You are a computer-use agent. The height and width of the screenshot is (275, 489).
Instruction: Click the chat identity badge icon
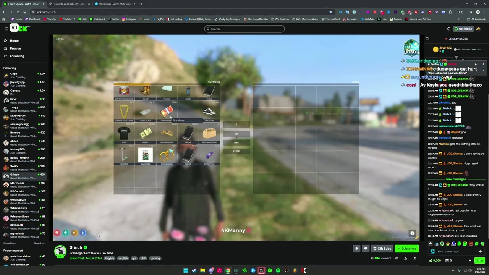(432, 251)
